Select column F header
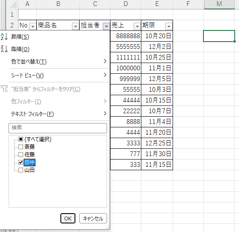The height and width of the screenshot is (232, 239). [x=188, y=4]
